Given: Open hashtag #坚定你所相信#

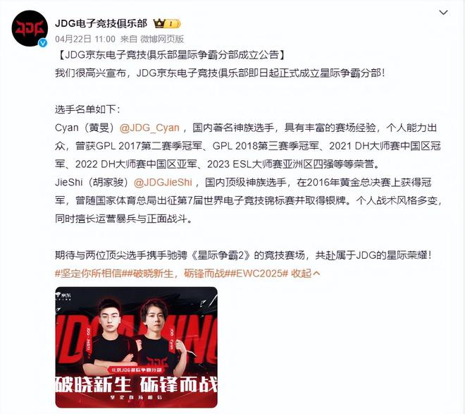Looking at the screenshot, I should click(90, 274).
